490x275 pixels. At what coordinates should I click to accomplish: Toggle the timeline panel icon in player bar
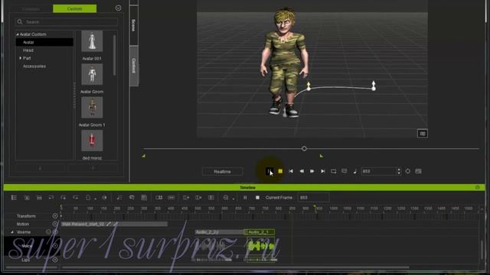[x=419, y=171]
